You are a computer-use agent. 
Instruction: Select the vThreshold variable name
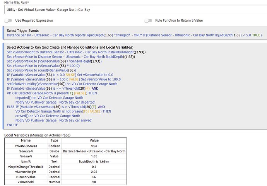26,182
